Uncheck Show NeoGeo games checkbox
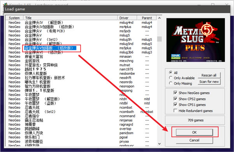 coord(175,93)
